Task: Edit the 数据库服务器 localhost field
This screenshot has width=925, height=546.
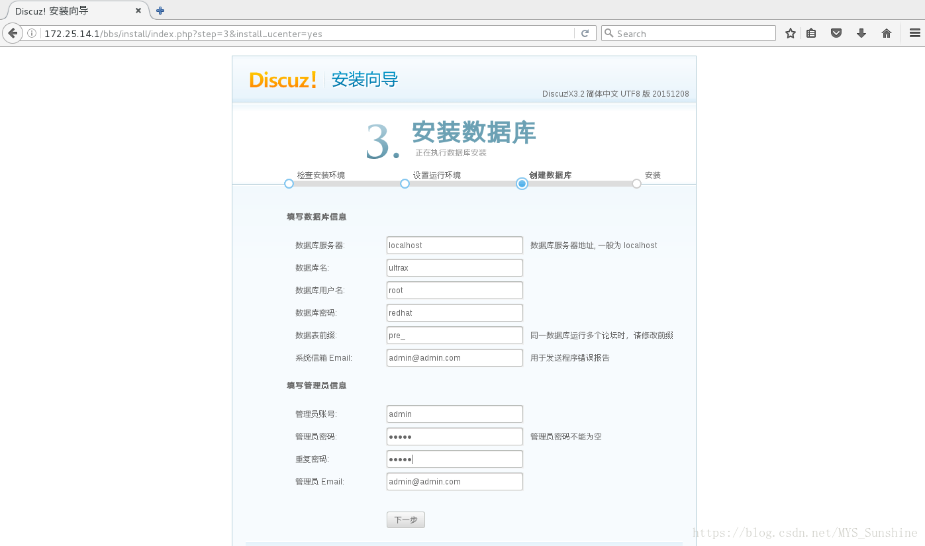Action: point(455,245)
